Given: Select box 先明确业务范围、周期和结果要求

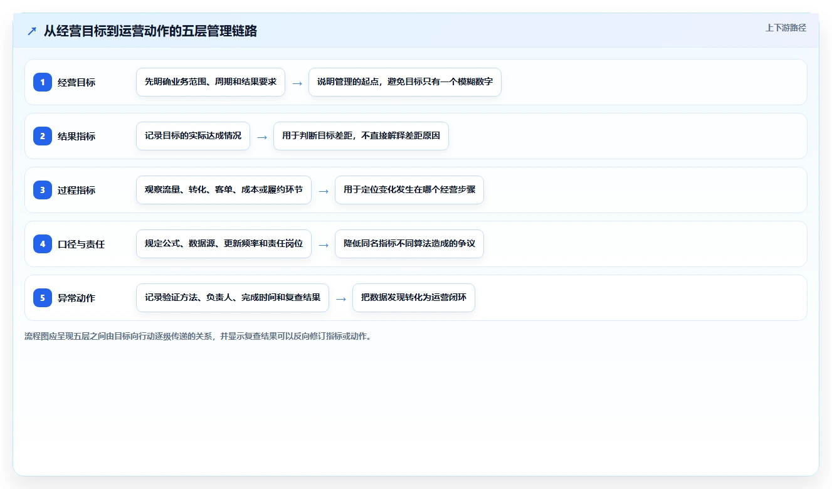Looking at the screenshot, I should [x=211, y=82].
